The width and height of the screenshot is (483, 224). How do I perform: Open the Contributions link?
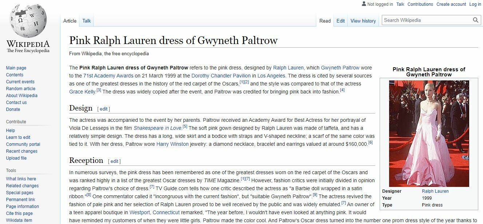tap(420, 4)
